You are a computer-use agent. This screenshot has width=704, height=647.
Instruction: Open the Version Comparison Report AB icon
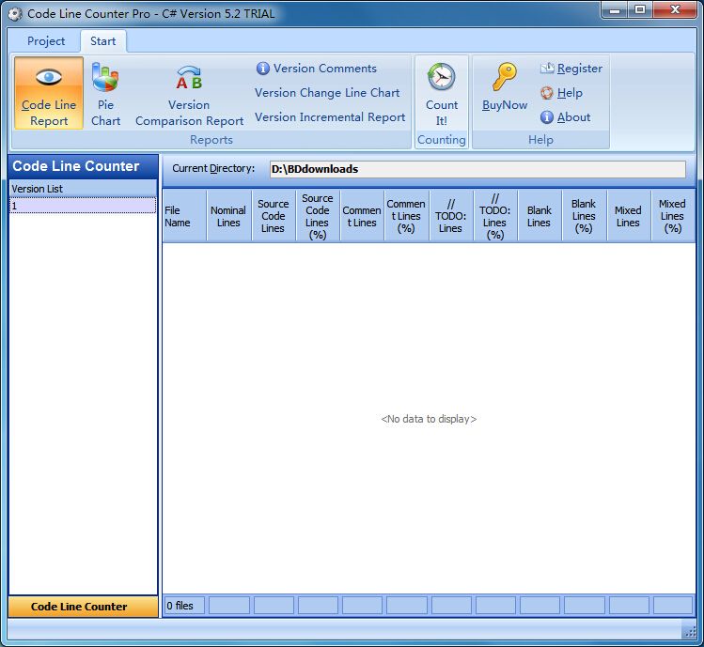[189, 77]
